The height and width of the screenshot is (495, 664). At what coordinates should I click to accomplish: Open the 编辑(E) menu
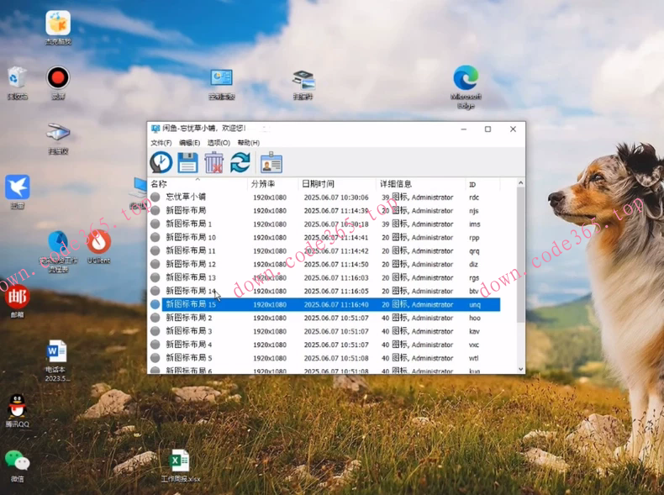tap(189, 143)
